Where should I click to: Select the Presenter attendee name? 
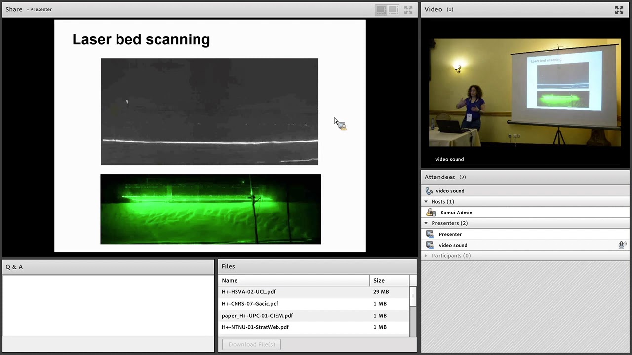pos(450,234)
